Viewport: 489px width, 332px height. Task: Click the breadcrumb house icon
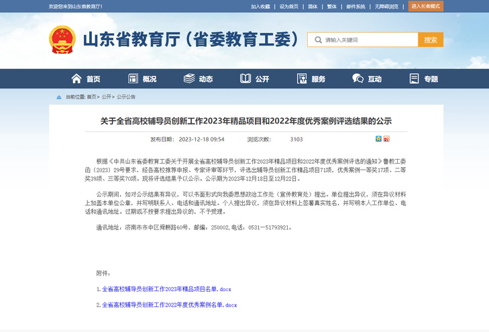[59, 97]
